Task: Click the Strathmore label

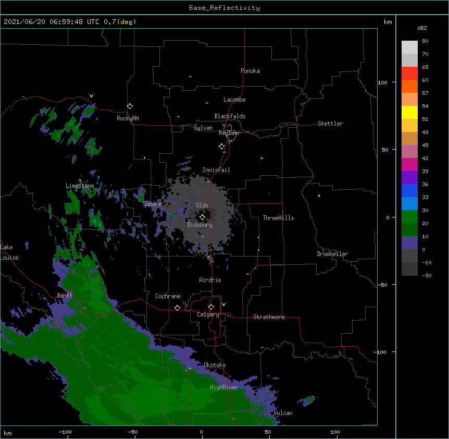Action: point(269,317)
